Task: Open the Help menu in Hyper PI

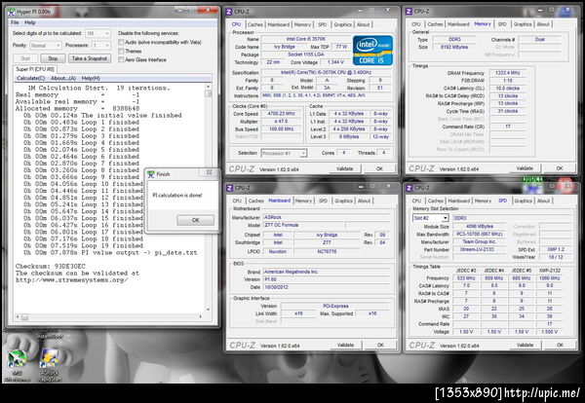Action: (x=29, y=22)
